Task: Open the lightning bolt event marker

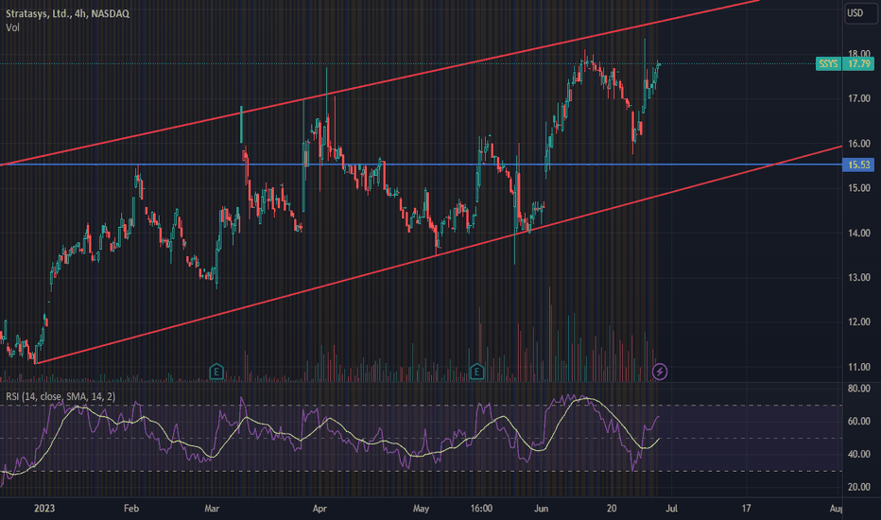Action: click(x=660, y=372)
